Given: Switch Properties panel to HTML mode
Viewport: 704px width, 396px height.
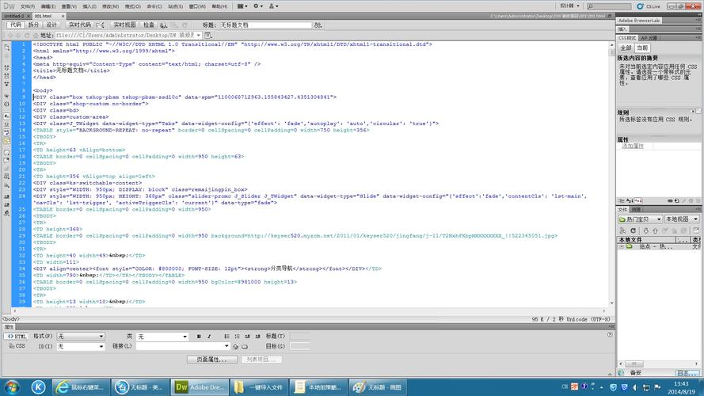Looking at the screenshot, I should (x=17, y=337).
